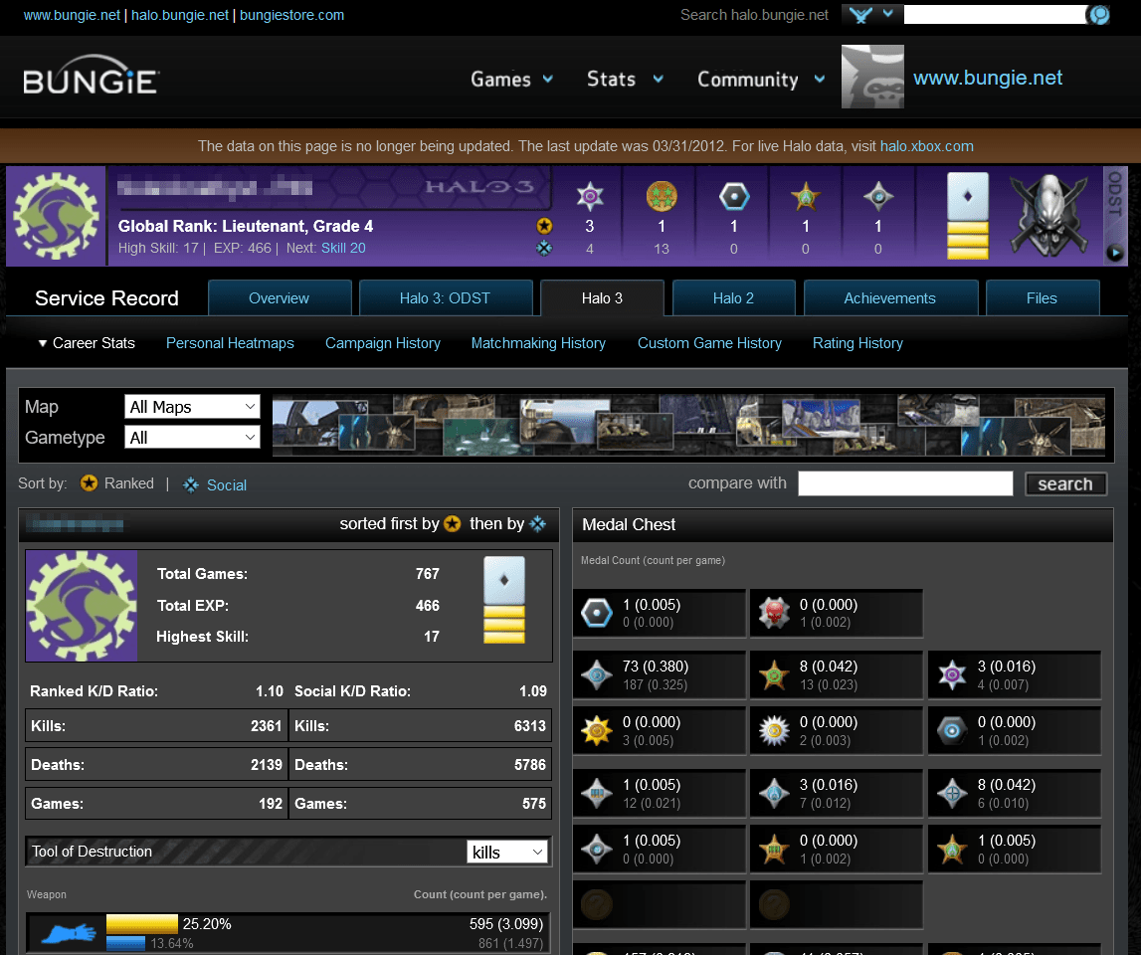Switch to the Halo 3: ODST tab
Screen dimensions: 1141x955
pos(445,298)
